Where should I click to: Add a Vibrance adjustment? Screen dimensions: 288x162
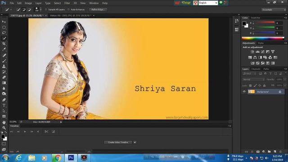[x=273, y=52]
